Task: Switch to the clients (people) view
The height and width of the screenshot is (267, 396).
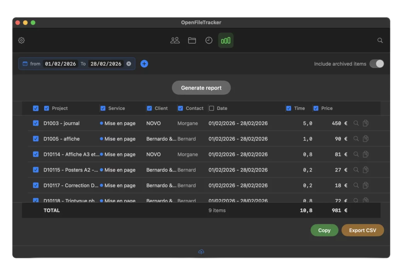Action: (x=175, y=40)
